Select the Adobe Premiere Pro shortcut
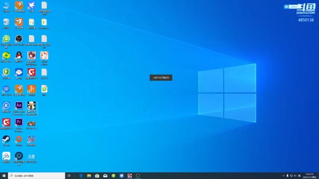 point(19,126)
